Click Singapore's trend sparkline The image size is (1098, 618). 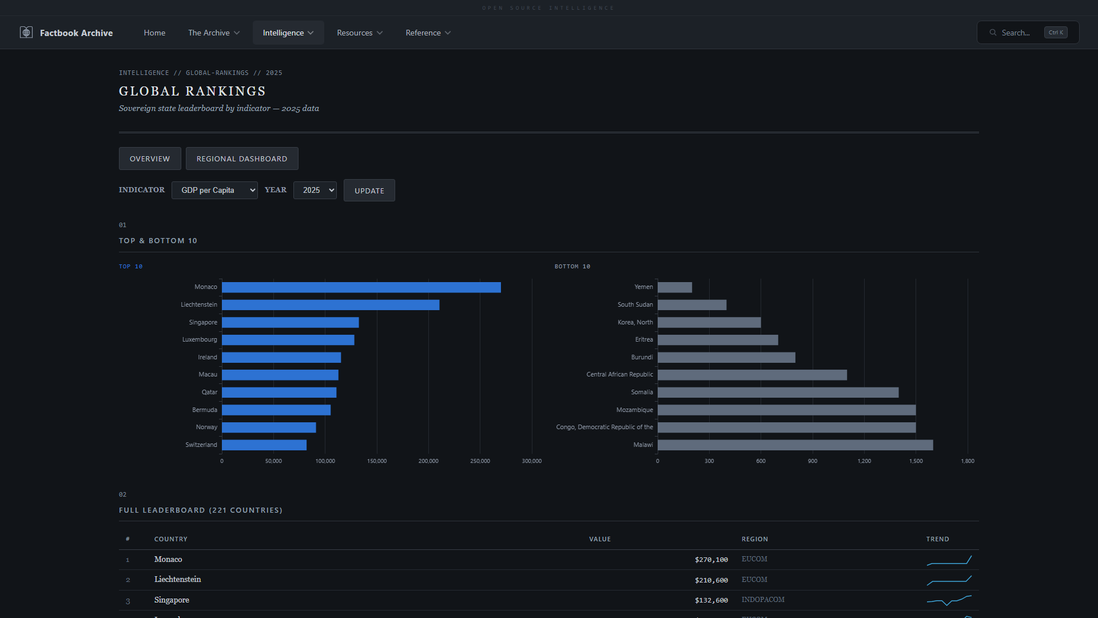pos(949,600)
